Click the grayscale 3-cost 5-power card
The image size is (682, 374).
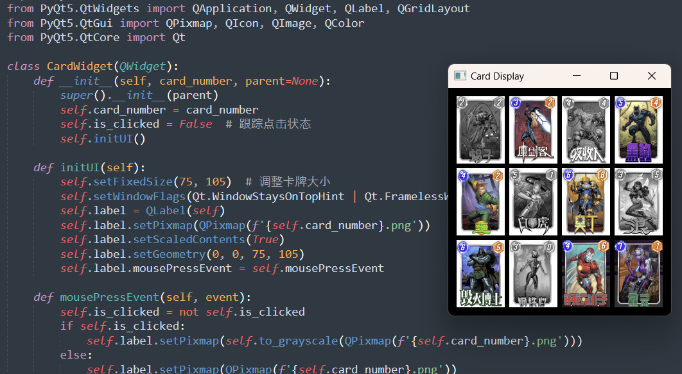[638, 202]
